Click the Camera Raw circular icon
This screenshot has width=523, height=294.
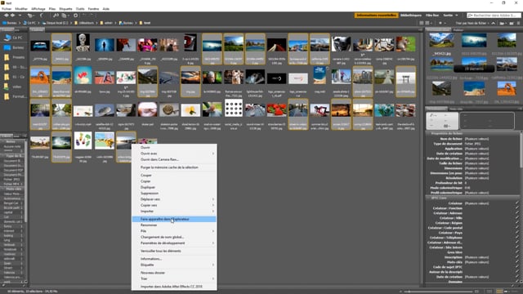pyautogui.click(x=76, y=16)
